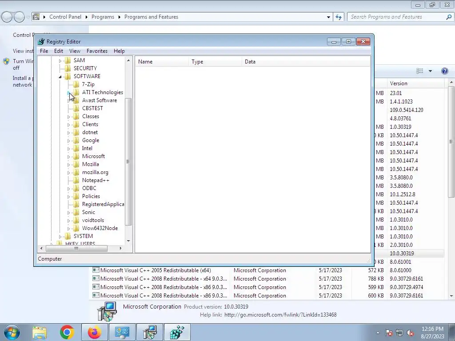Expand the Clients registry key

pos(69,125)
